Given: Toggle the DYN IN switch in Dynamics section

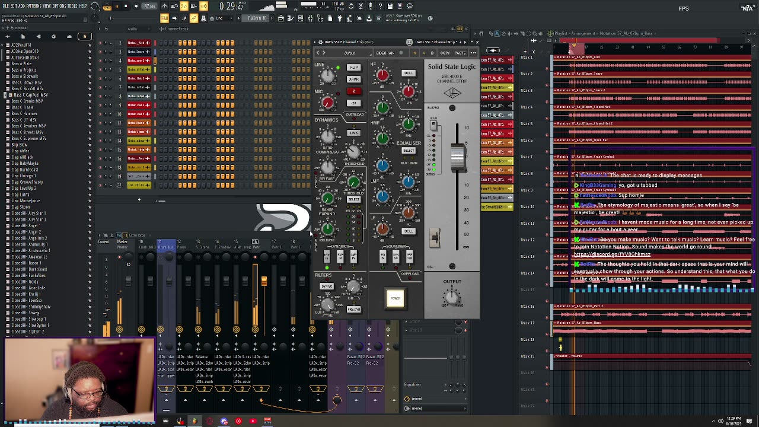Looking at the screenshot, I should pos(327,257).
